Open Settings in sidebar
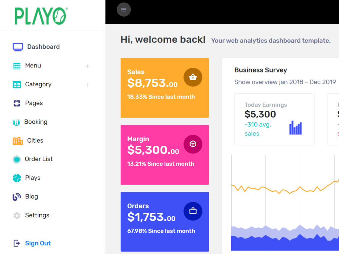The width and height of the screenshot is (339, 254). tap(37, 215)
